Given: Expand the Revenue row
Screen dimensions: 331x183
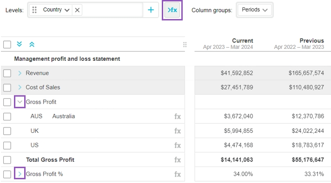Looking at the screenshot, I should tap(20, 73).
